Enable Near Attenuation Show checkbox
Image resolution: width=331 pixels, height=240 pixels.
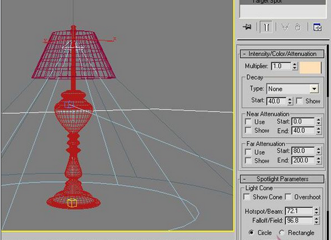click(248, 131)
